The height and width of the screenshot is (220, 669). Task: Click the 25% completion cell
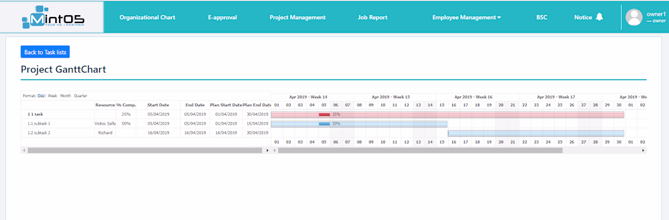pos(126,114)
